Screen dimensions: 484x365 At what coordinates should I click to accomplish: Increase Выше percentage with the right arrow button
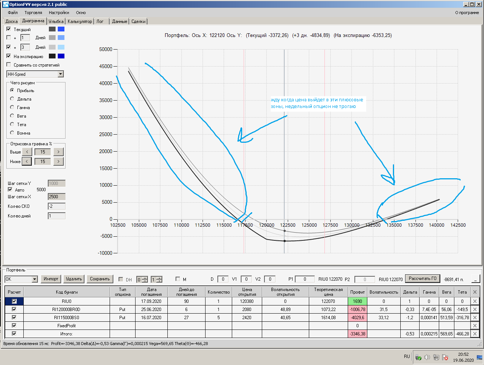(59, 152)
